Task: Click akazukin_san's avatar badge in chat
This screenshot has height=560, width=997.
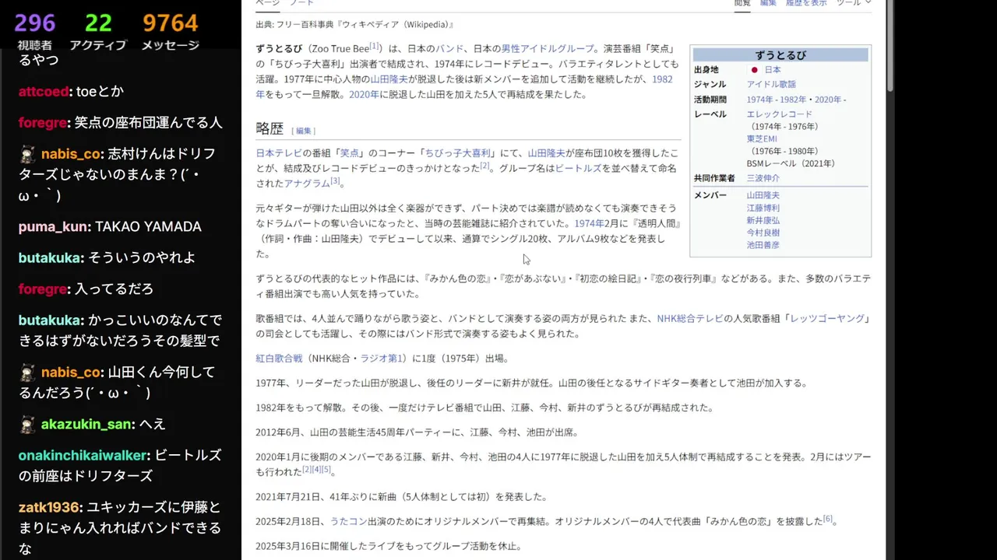Action: coord(27,425)
